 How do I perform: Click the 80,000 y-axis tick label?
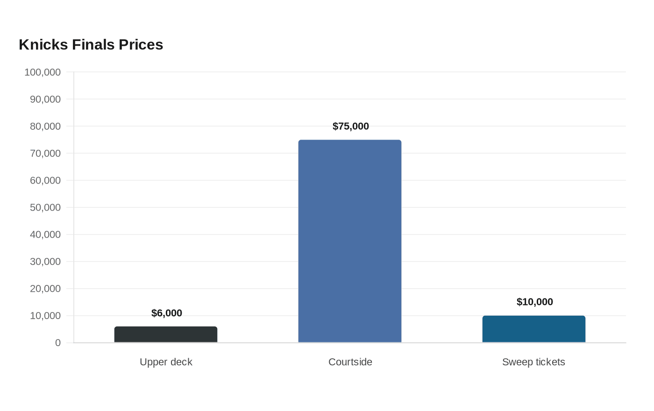click(x=45, y=127)
